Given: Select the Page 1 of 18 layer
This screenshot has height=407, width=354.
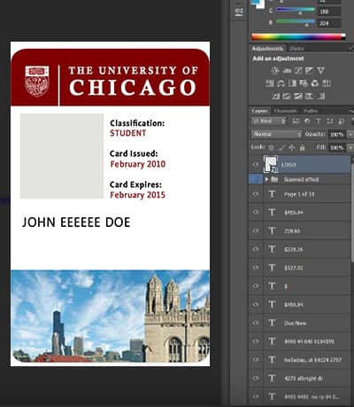Looking at the screenshot, I should [307, 194].
